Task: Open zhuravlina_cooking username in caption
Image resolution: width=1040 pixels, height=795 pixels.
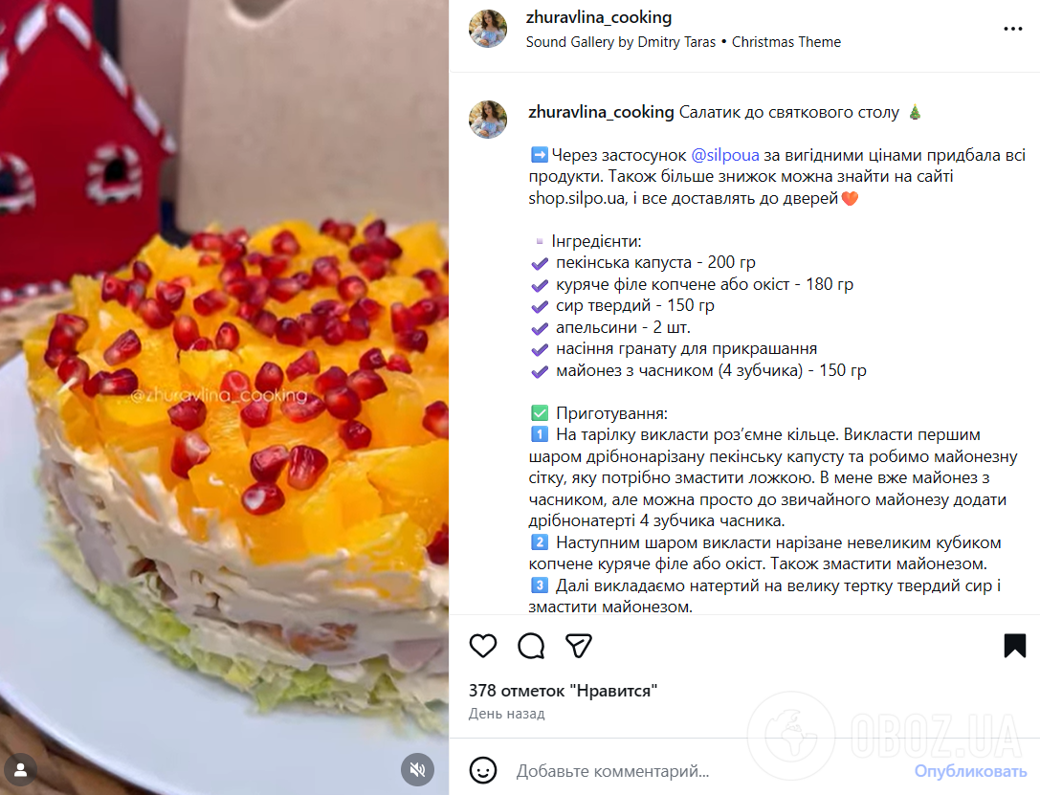Action: pyautogui.click(x=601, y=112)
